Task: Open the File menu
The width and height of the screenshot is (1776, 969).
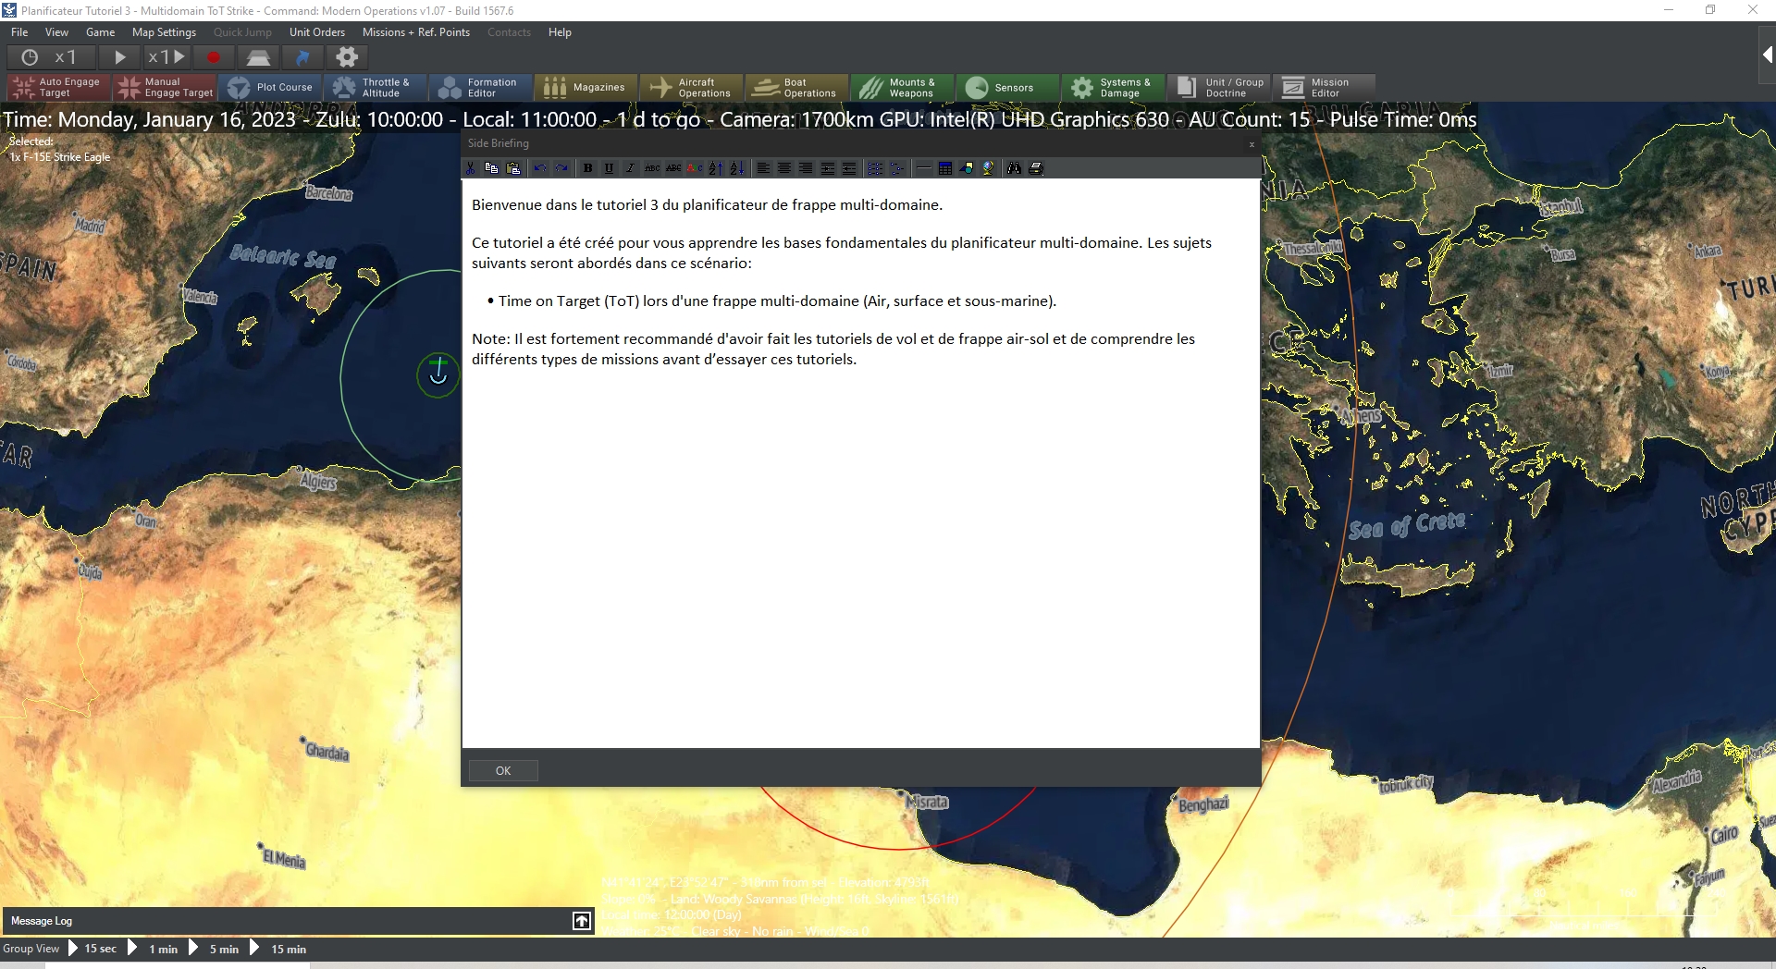Action: (19, 32)
